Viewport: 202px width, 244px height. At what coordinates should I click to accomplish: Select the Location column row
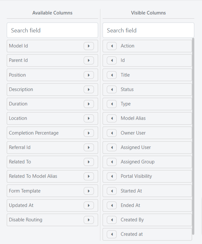click(52, 118)
